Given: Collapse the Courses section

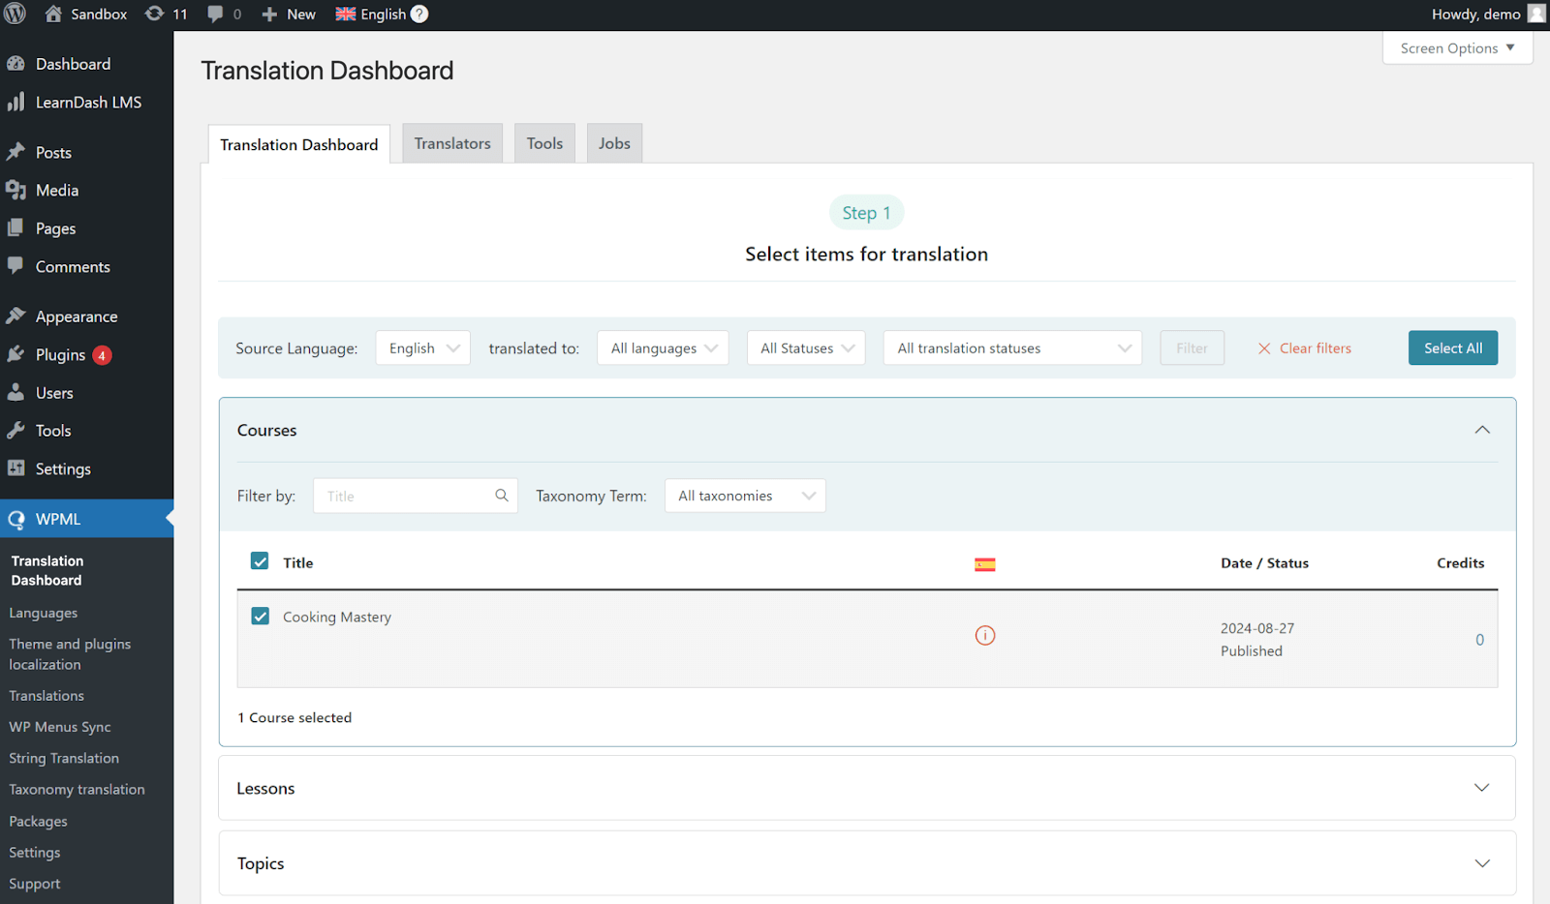Looking at the screenshot, I should point(1481,430).
